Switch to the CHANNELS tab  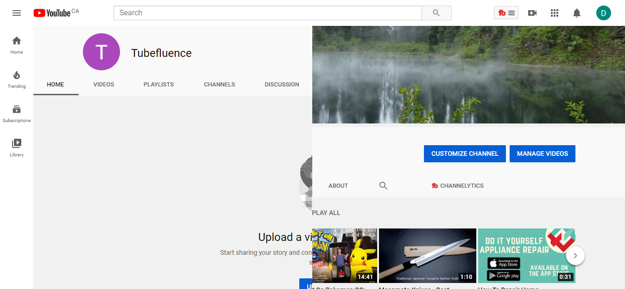[x=220, y=85]
